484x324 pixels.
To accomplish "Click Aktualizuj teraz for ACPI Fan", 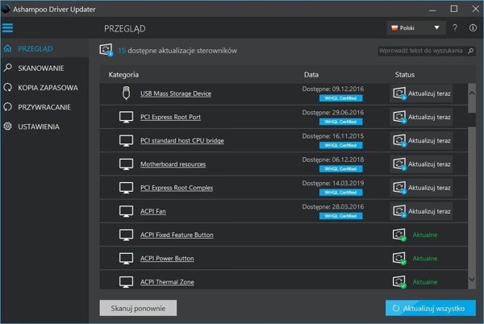I will click(x=421, y=211).
